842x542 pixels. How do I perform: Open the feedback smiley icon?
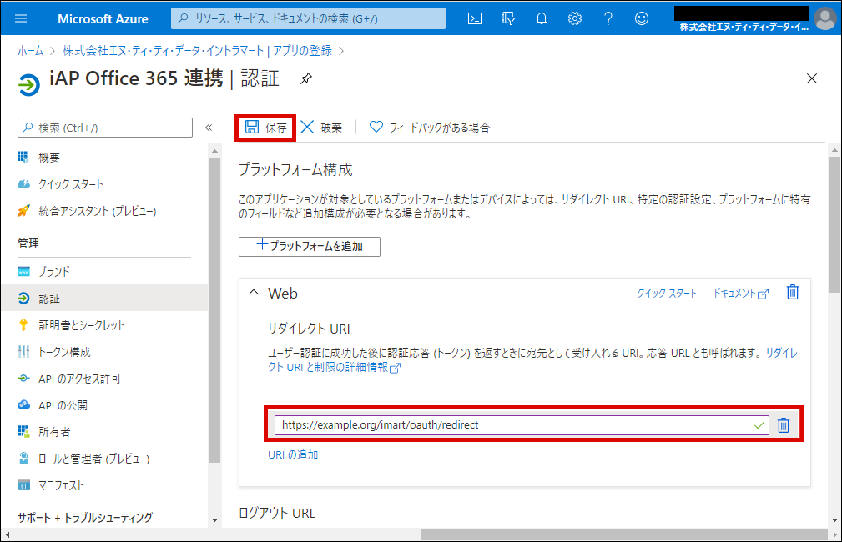point(641,19)
